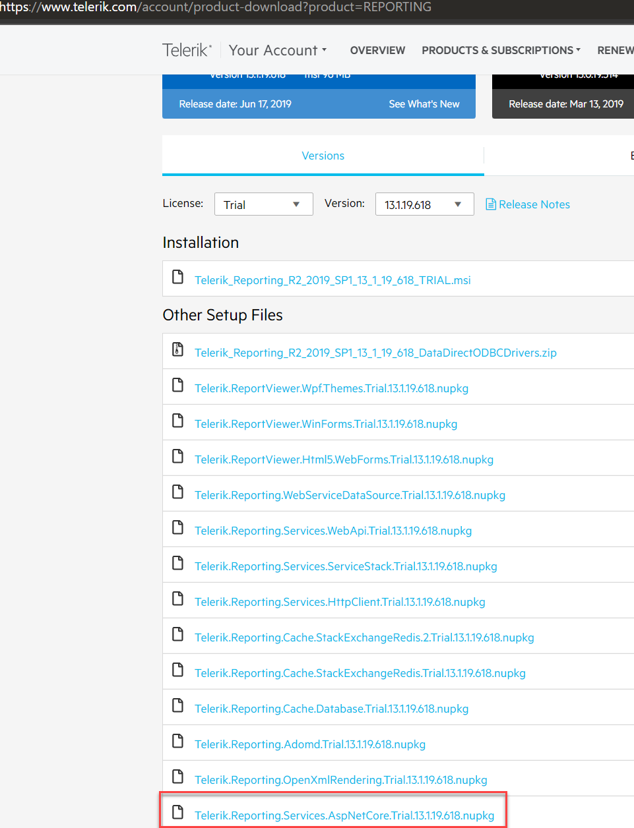Click the file icon beside TRIAL.msi
This screenshot has height=828, width=634.
(x=177, y=277)
